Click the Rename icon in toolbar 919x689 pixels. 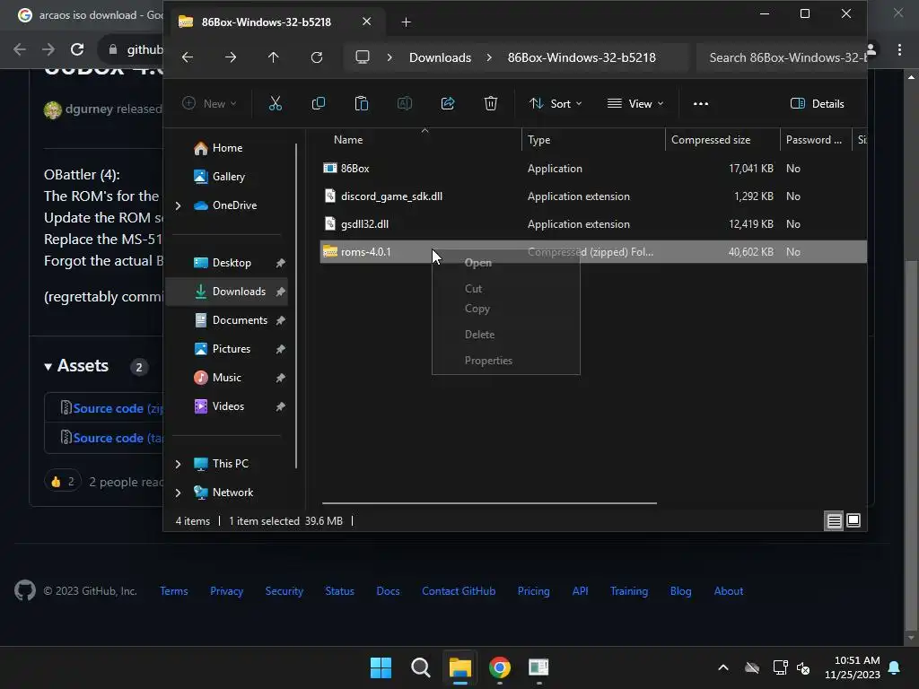(405, 104)
